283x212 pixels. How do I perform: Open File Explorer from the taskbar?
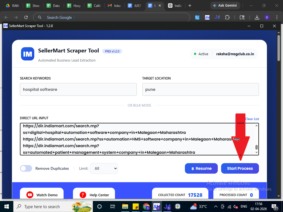pos(125,206)
